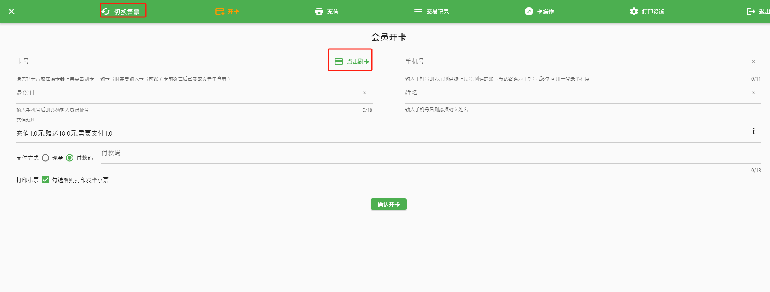Open the recharge rule three-dot menu
Image resolution: width=770 pixels, height=292 pixels.
click(x=753, y=131)
